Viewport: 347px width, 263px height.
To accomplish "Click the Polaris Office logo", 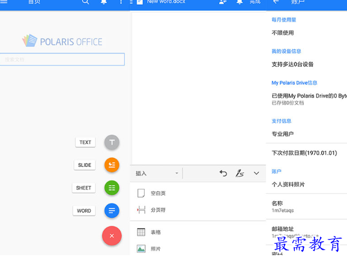I will 62,41.
